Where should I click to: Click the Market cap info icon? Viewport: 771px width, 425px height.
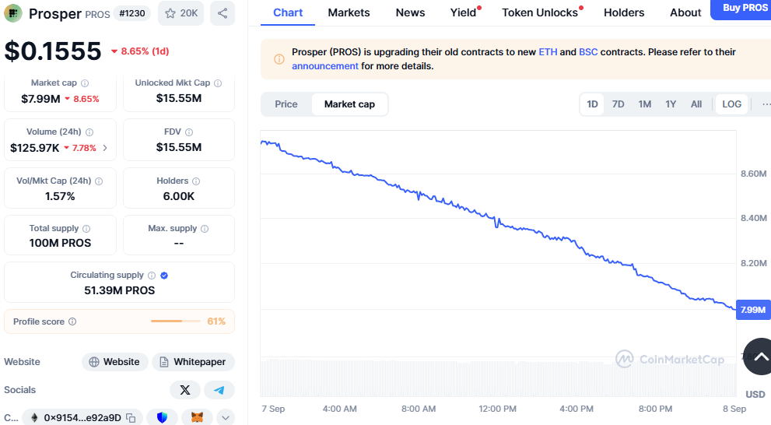point(85,83)
